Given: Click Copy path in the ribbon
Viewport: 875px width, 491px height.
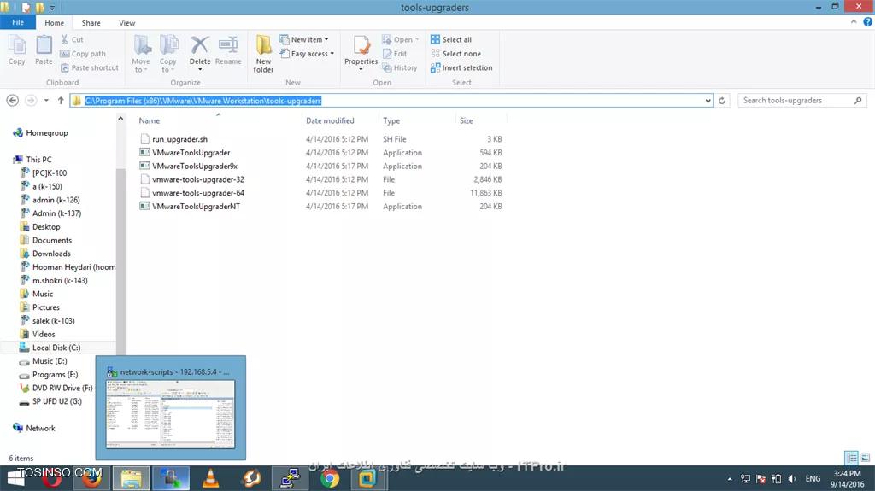Looking at the screenshot, I should (x=83, y=54).
